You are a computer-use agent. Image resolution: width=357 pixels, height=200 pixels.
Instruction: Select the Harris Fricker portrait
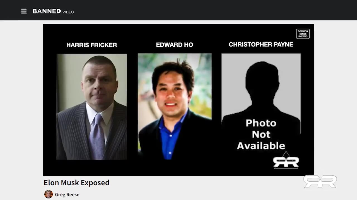tap(92, 107)
